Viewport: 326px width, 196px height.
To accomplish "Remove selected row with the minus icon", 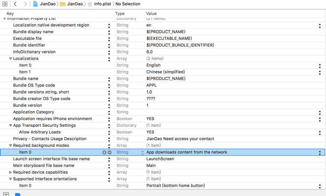I will (110, 152).
